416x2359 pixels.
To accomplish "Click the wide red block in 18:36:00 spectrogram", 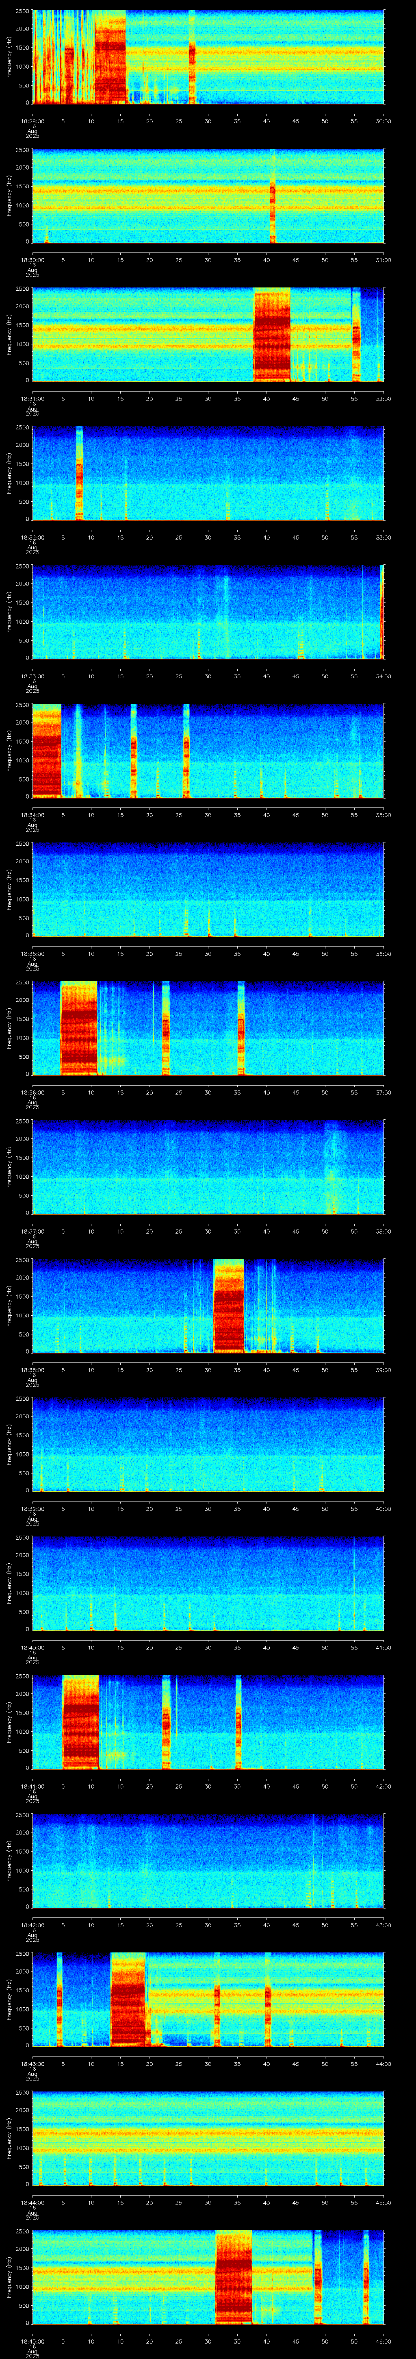I will coord(79,1027).
